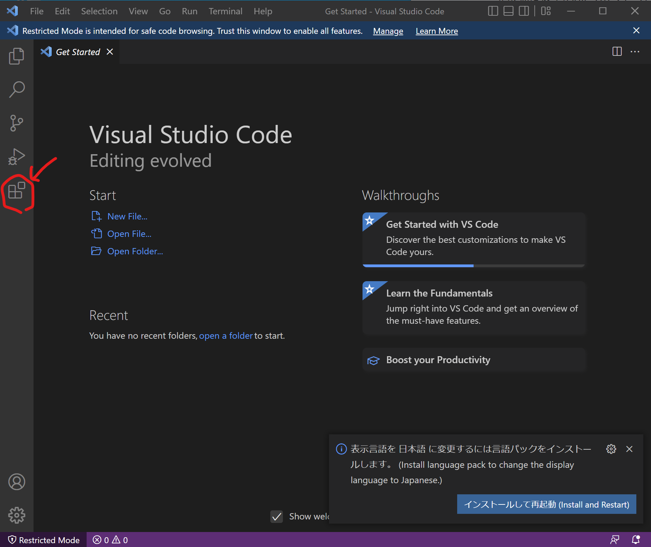Open the Terminal menu

(x=225, y=11)
